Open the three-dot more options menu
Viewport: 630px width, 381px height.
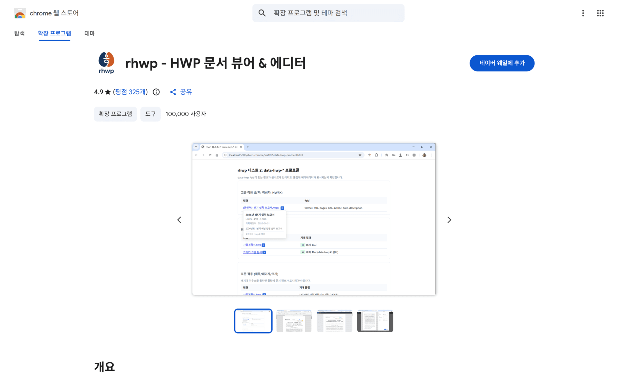(583, 13)
